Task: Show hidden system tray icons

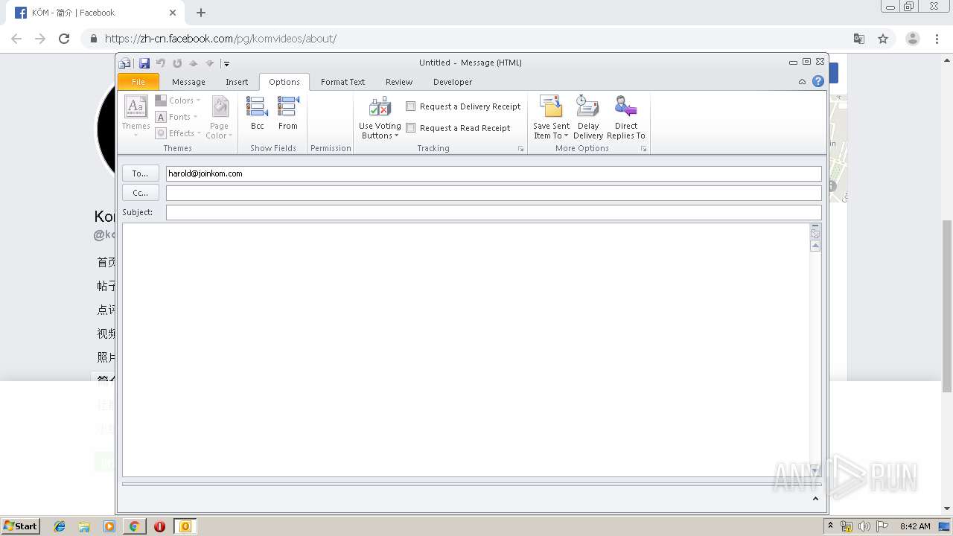Action: tap(832, 526)
